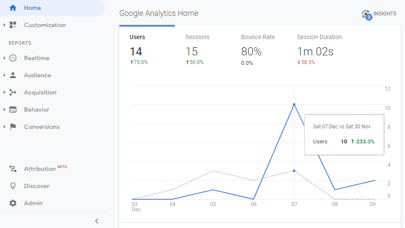
Task: Click the Realtime clock icon
Action: pyautogui.click(x=13, y=58)
